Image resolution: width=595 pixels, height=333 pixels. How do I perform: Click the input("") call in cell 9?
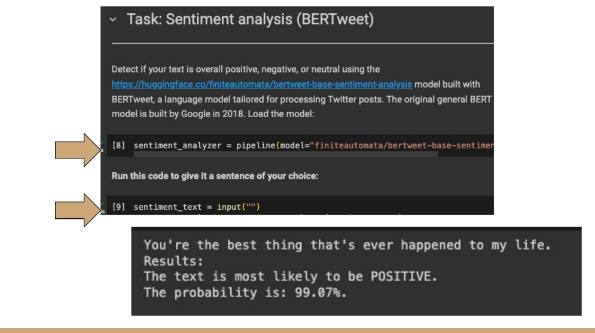(x=239, y=207)
